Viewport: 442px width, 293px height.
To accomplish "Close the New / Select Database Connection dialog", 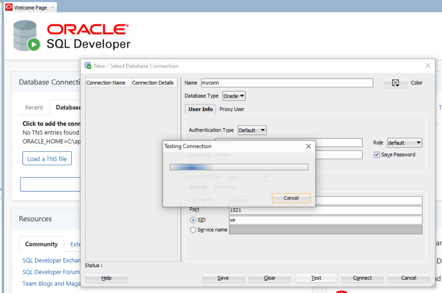I will click(428, 66).
